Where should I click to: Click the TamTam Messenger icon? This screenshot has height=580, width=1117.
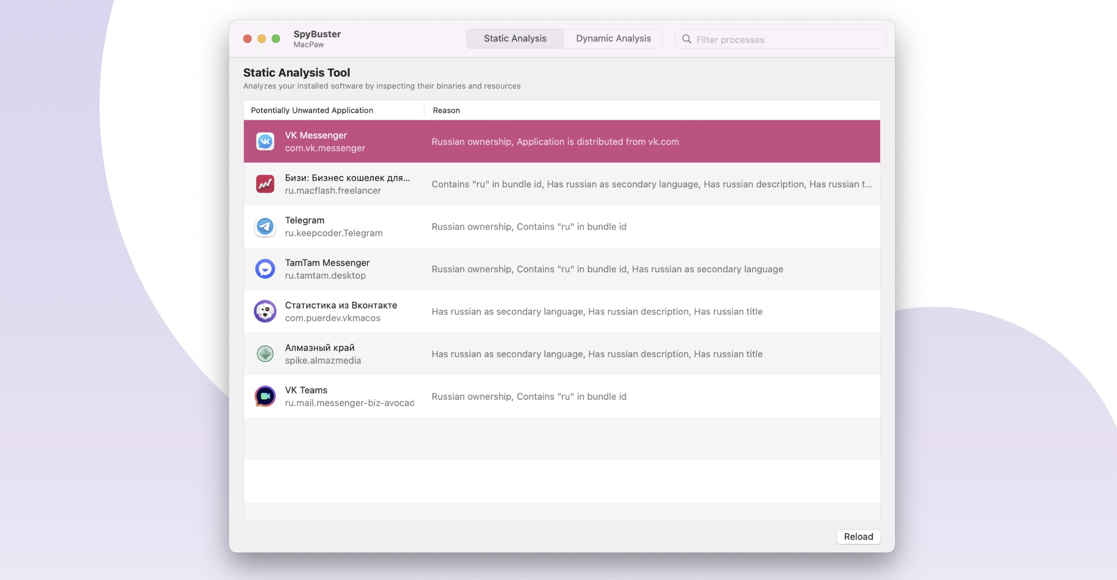point(265,269)
